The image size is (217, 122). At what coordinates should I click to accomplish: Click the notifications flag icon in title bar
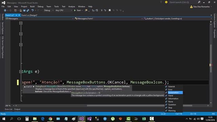click(161, 2)
